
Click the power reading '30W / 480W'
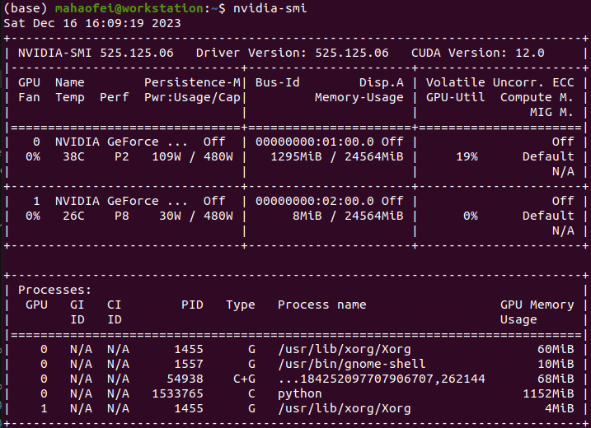(x=196, y=216)
